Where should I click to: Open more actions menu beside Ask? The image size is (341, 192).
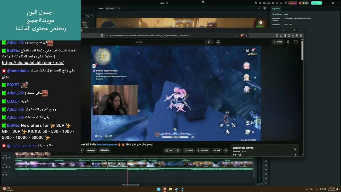tap(226, 150)
